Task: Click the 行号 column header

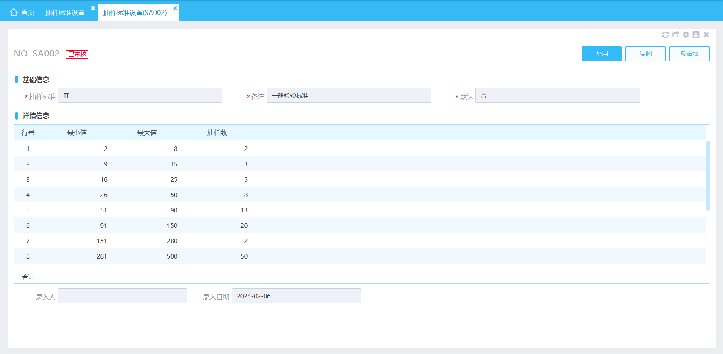Action: coord(28,132)
